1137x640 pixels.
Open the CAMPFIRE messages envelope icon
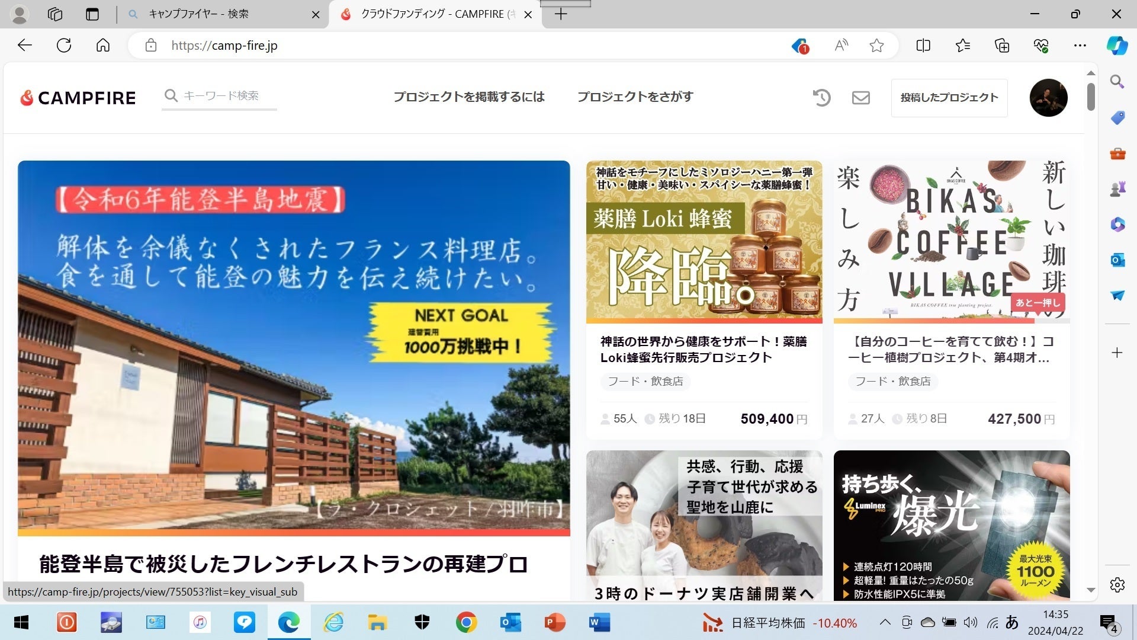[x=860, y=98]
